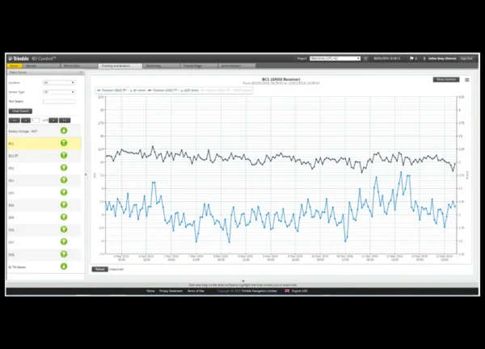Screen dimensions: 485x349
Task: Enable the greyed-out third legend series
Action: coord(226,90)
